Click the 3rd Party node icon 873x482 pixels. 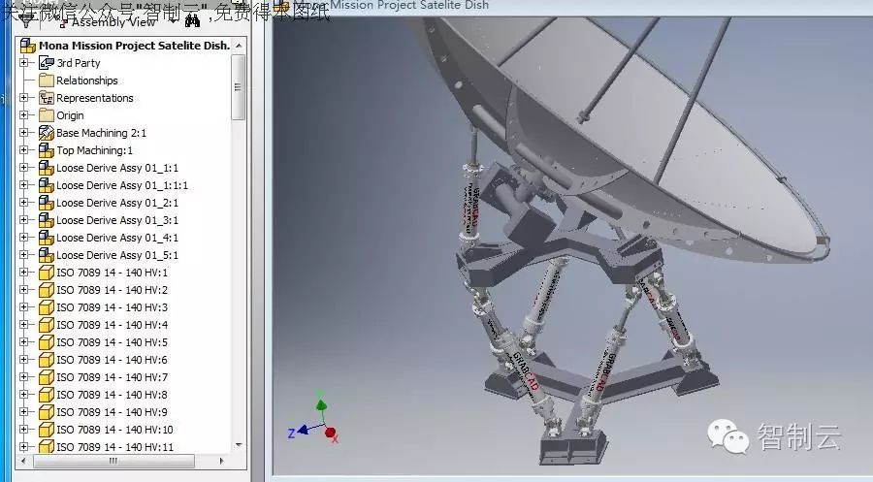[46, 63]
